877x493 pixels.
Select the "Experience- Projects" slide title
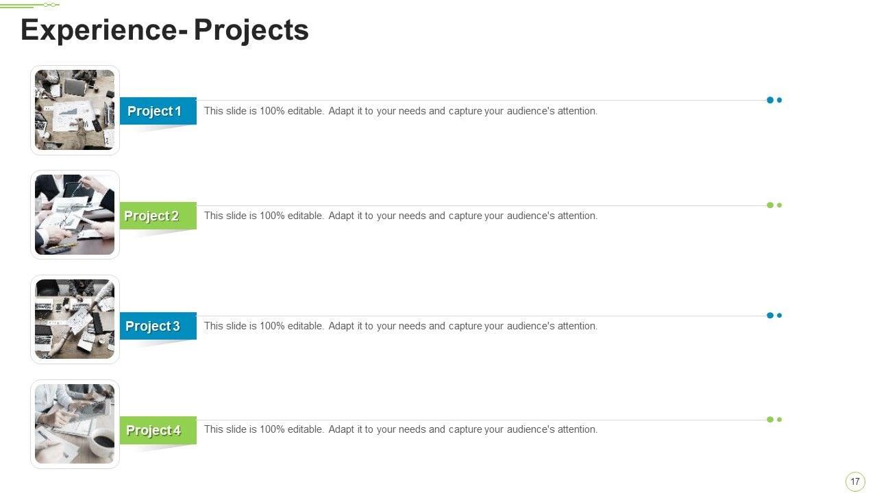[164, 30]
